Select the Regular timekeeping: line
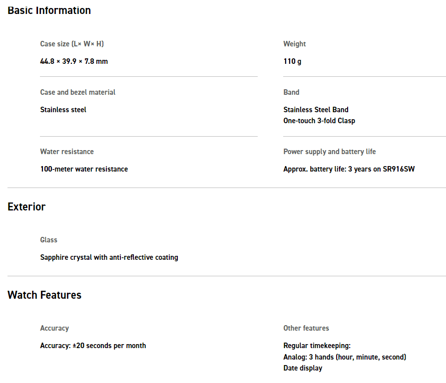The height and width of the screenshot is (383, 446). click(x=317, y=346)
